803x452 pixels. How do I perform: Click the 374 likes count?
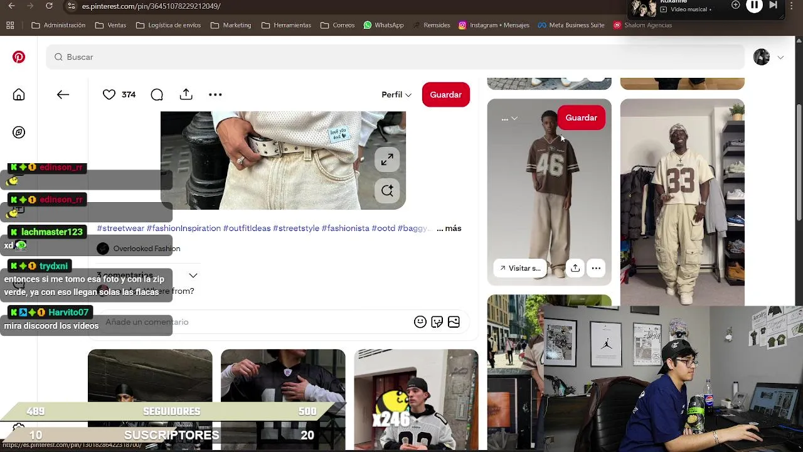point(129,95)
